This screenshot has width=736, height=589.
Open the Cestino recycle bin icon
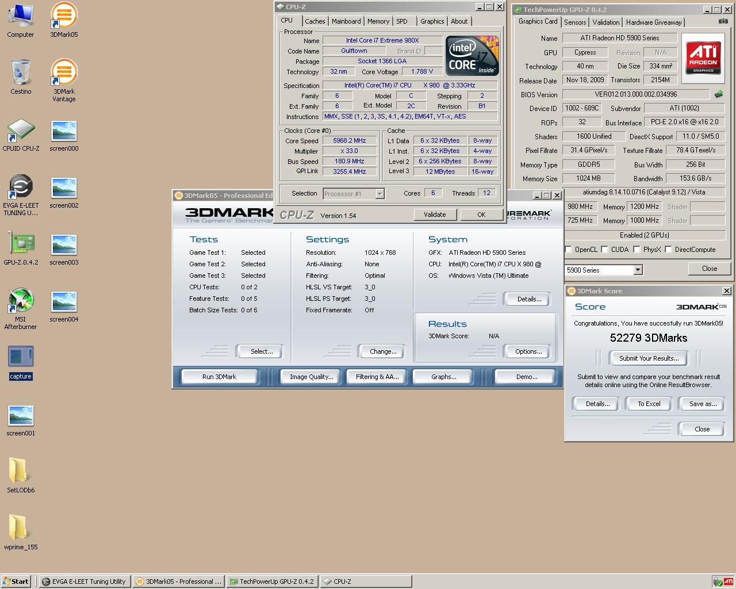tap(21, 77)
